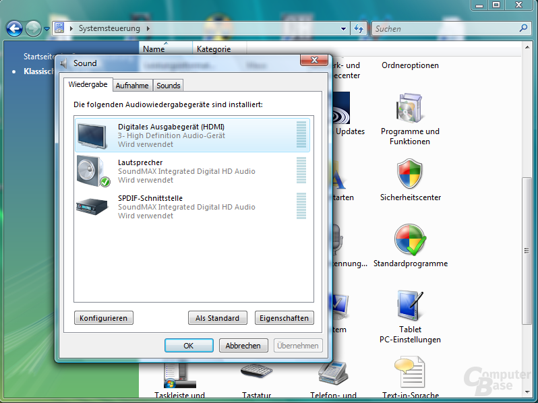The height and width of the screenshot is (403, 538).
Task: Open the Taskleiste und Startmenü icon
Action: click(180, 375)
